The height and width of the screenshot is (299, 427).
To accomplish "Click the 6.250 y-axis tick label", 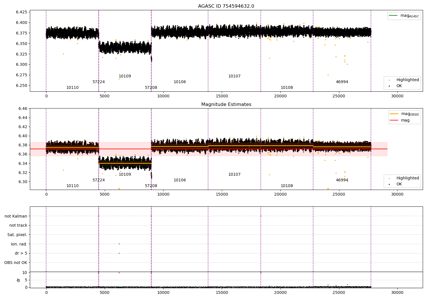I will [x=22, y=86].
